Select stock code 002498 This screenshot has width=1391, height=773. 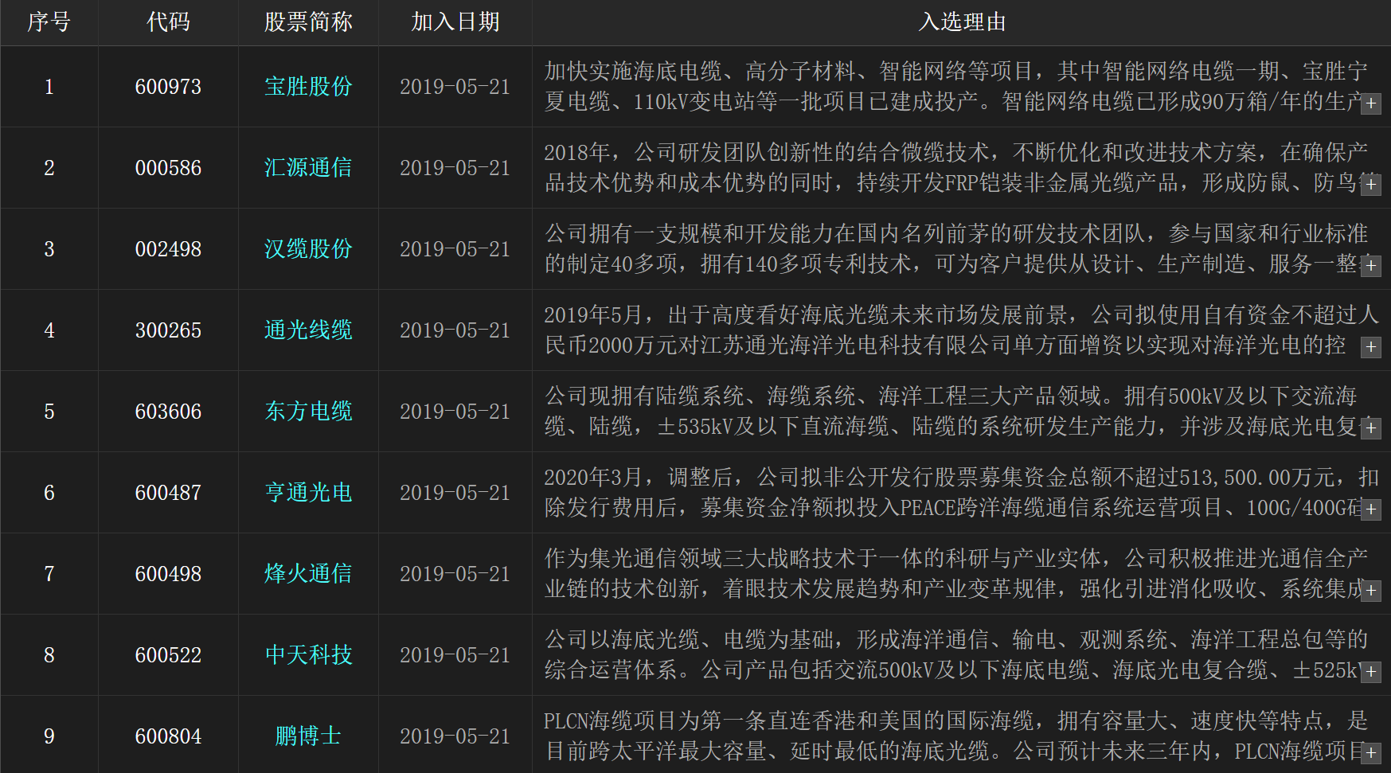pyautogui.click(x=168, y=249)
